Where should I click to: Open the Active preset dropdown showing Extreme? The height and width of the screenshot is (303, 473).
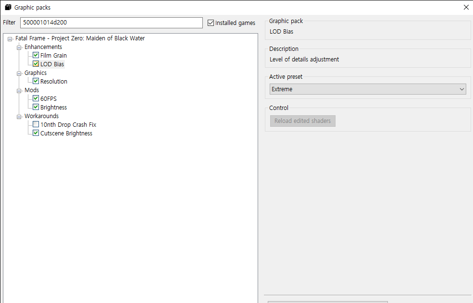(x=368, y=89)
